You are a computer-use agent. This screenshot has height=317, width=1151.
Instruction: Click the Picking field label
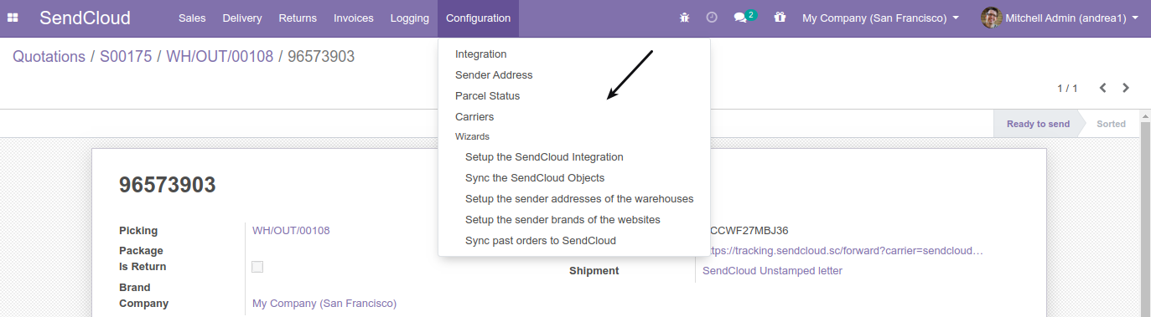tap(138, 230)
